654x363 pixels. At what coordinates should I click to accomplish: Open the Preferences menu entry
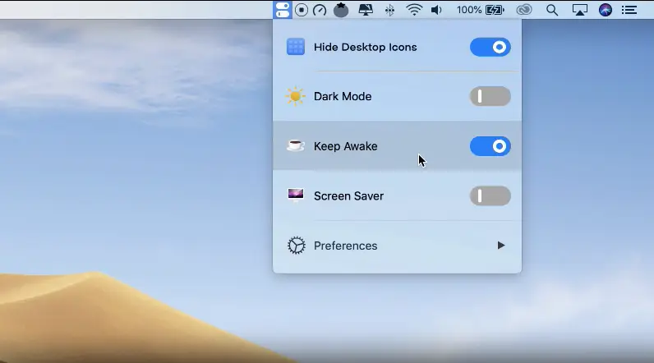(x=397, y=246)
